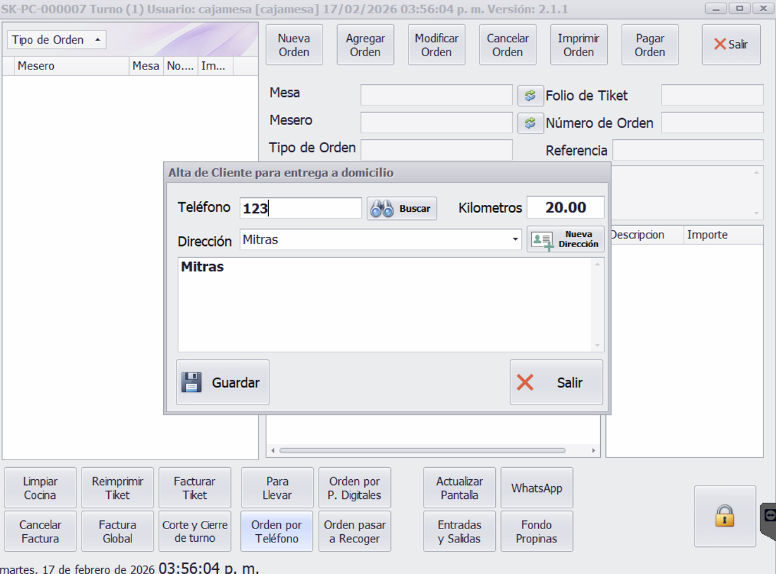Open the WhatsApp button
776x574 pixels.
[x=536, y=488]
